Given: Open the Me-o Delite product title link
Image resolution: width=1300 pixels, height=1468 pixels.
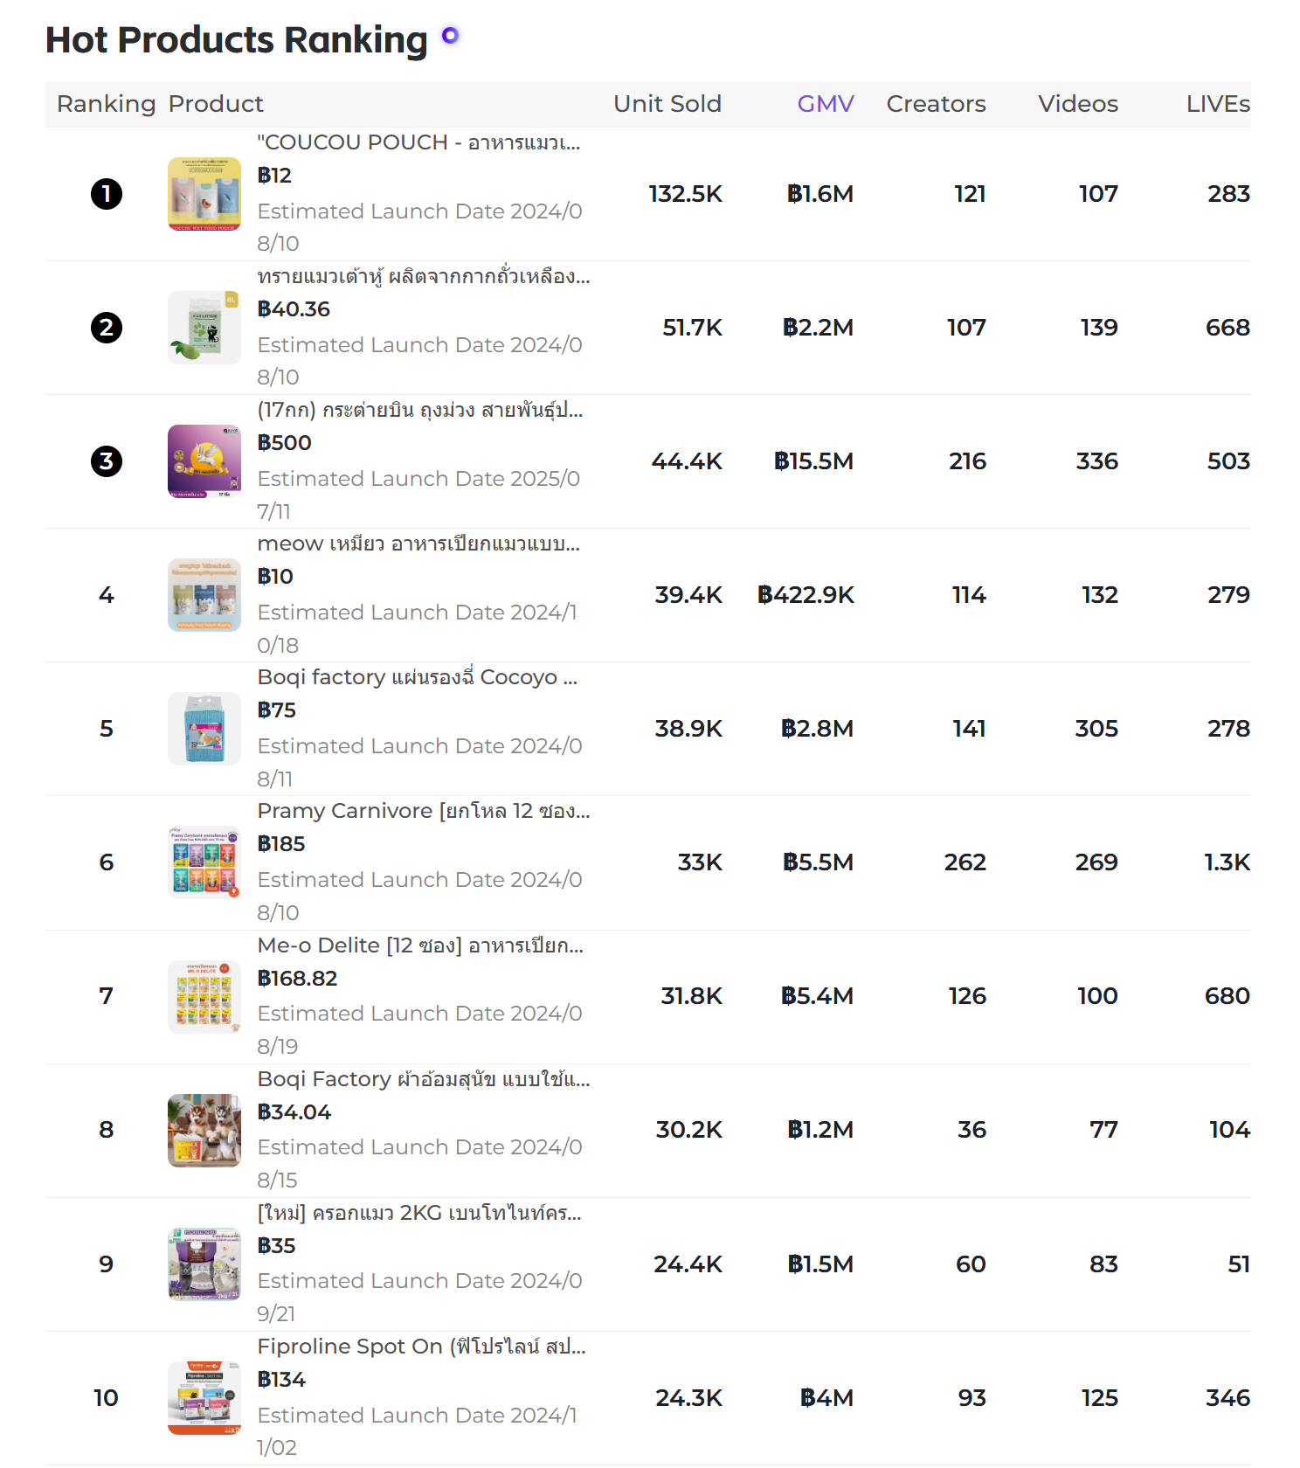Looking at the screenshot, I should point(420,945).
